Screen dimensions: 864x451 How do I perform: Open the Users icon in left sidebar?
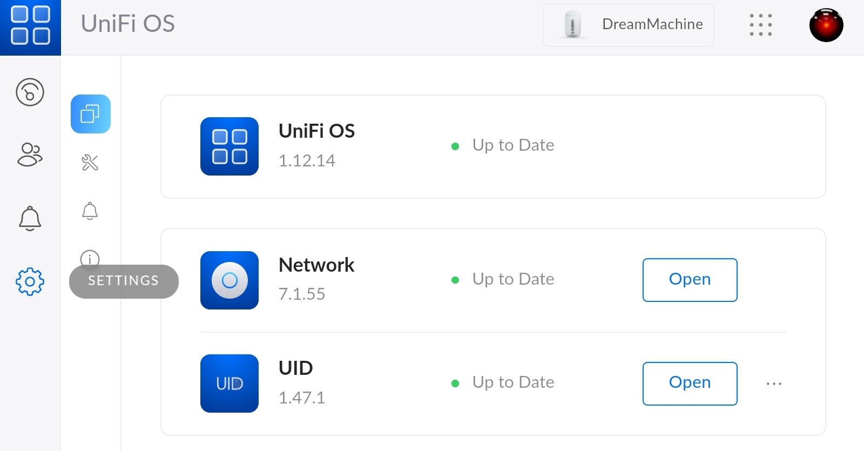tap(30, 154)
